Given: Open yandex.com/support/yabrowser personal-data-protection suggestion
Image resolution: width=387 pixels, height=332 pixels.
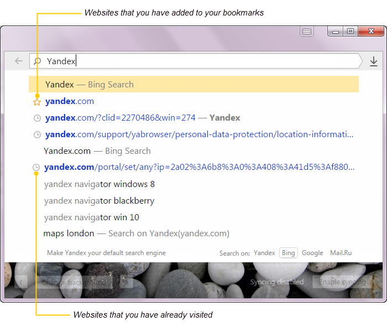Looking at the screenshot, I should click(199, 134).
